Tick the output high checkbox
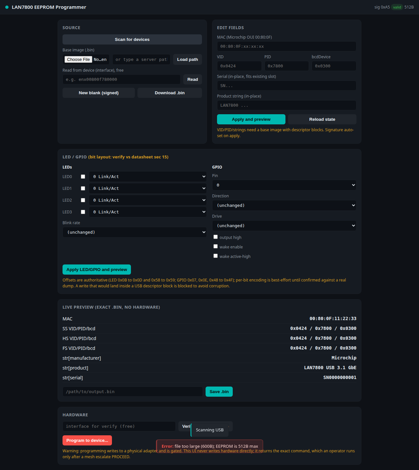Viewport: 419px width, 470px height. [215, 237]
